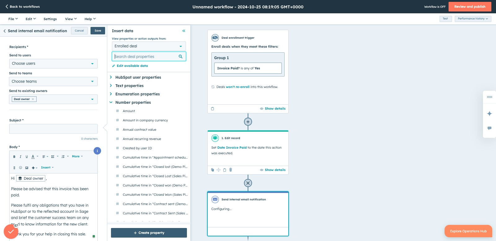Open the View menu
The image size is (496, 241).
pos(71,19)
